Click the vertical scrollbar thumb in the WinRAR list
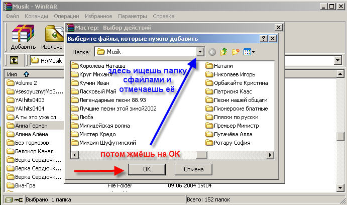This screenshot has width=347, height=205. [x=340, y=136]
